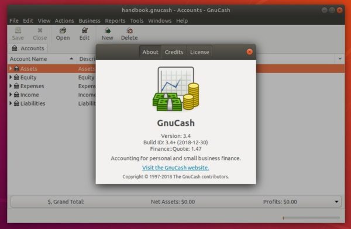Click the Description column header

point(87,59)
